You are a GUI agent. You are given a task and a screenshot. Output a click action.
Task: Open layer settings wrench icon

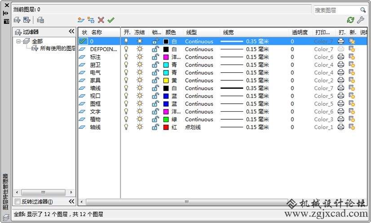coord(360,20)
